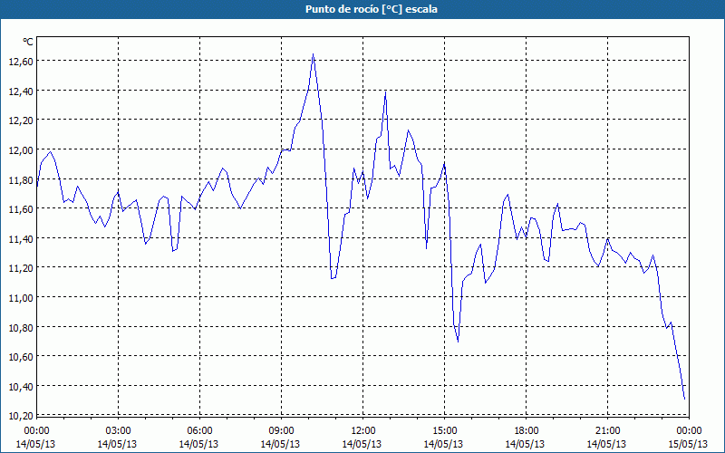Click the 11,00 y-axis label
Screen dimensions: 725x453
[x=20, y=298]
